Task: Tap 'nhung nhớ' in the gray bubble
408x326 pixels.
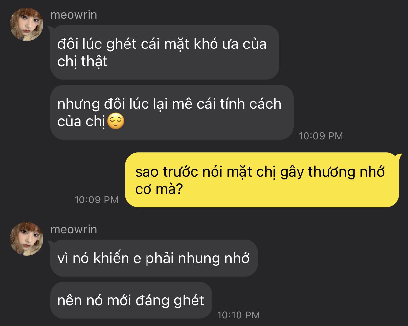Action: pyautogui.click(x=214, y=259)
